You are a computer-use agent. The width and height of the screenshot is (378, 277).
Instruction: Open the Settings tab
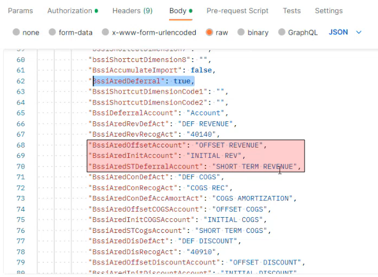(329, 11)
